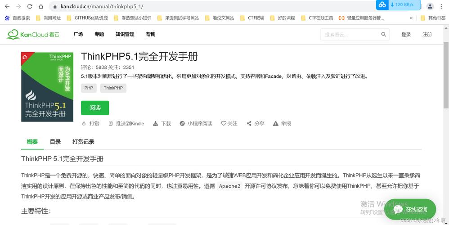Screen dimensions: 449x225
Task: Open the cloud download extension icon
Action: [x=382, y=5]
